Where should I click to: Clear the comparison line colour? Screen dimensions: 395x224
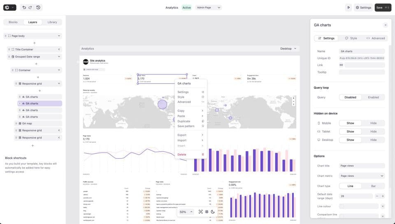pyautogui.click(x=383, y=216)
